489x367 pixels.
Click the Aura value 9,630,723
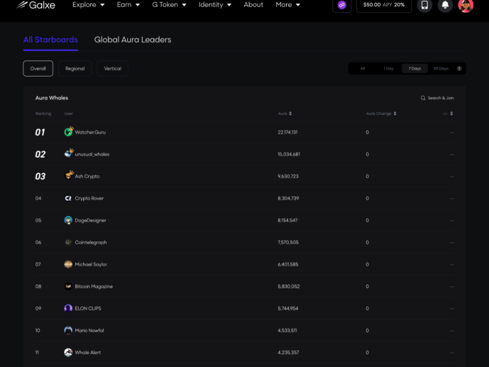(288, 176)
